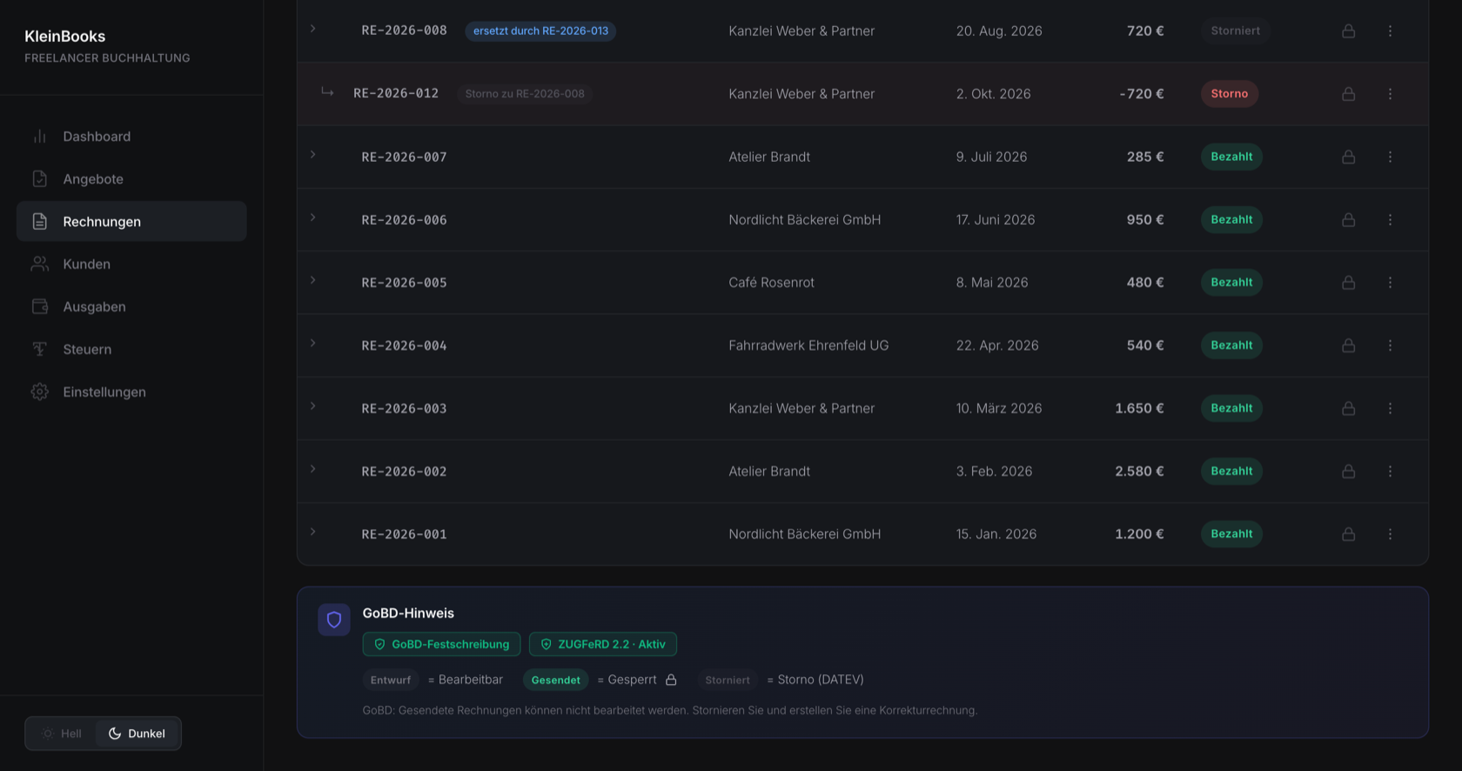Click the Storniert status badge for RE-2026-008
1462x771 pixels.
[x=1235, y=31]
